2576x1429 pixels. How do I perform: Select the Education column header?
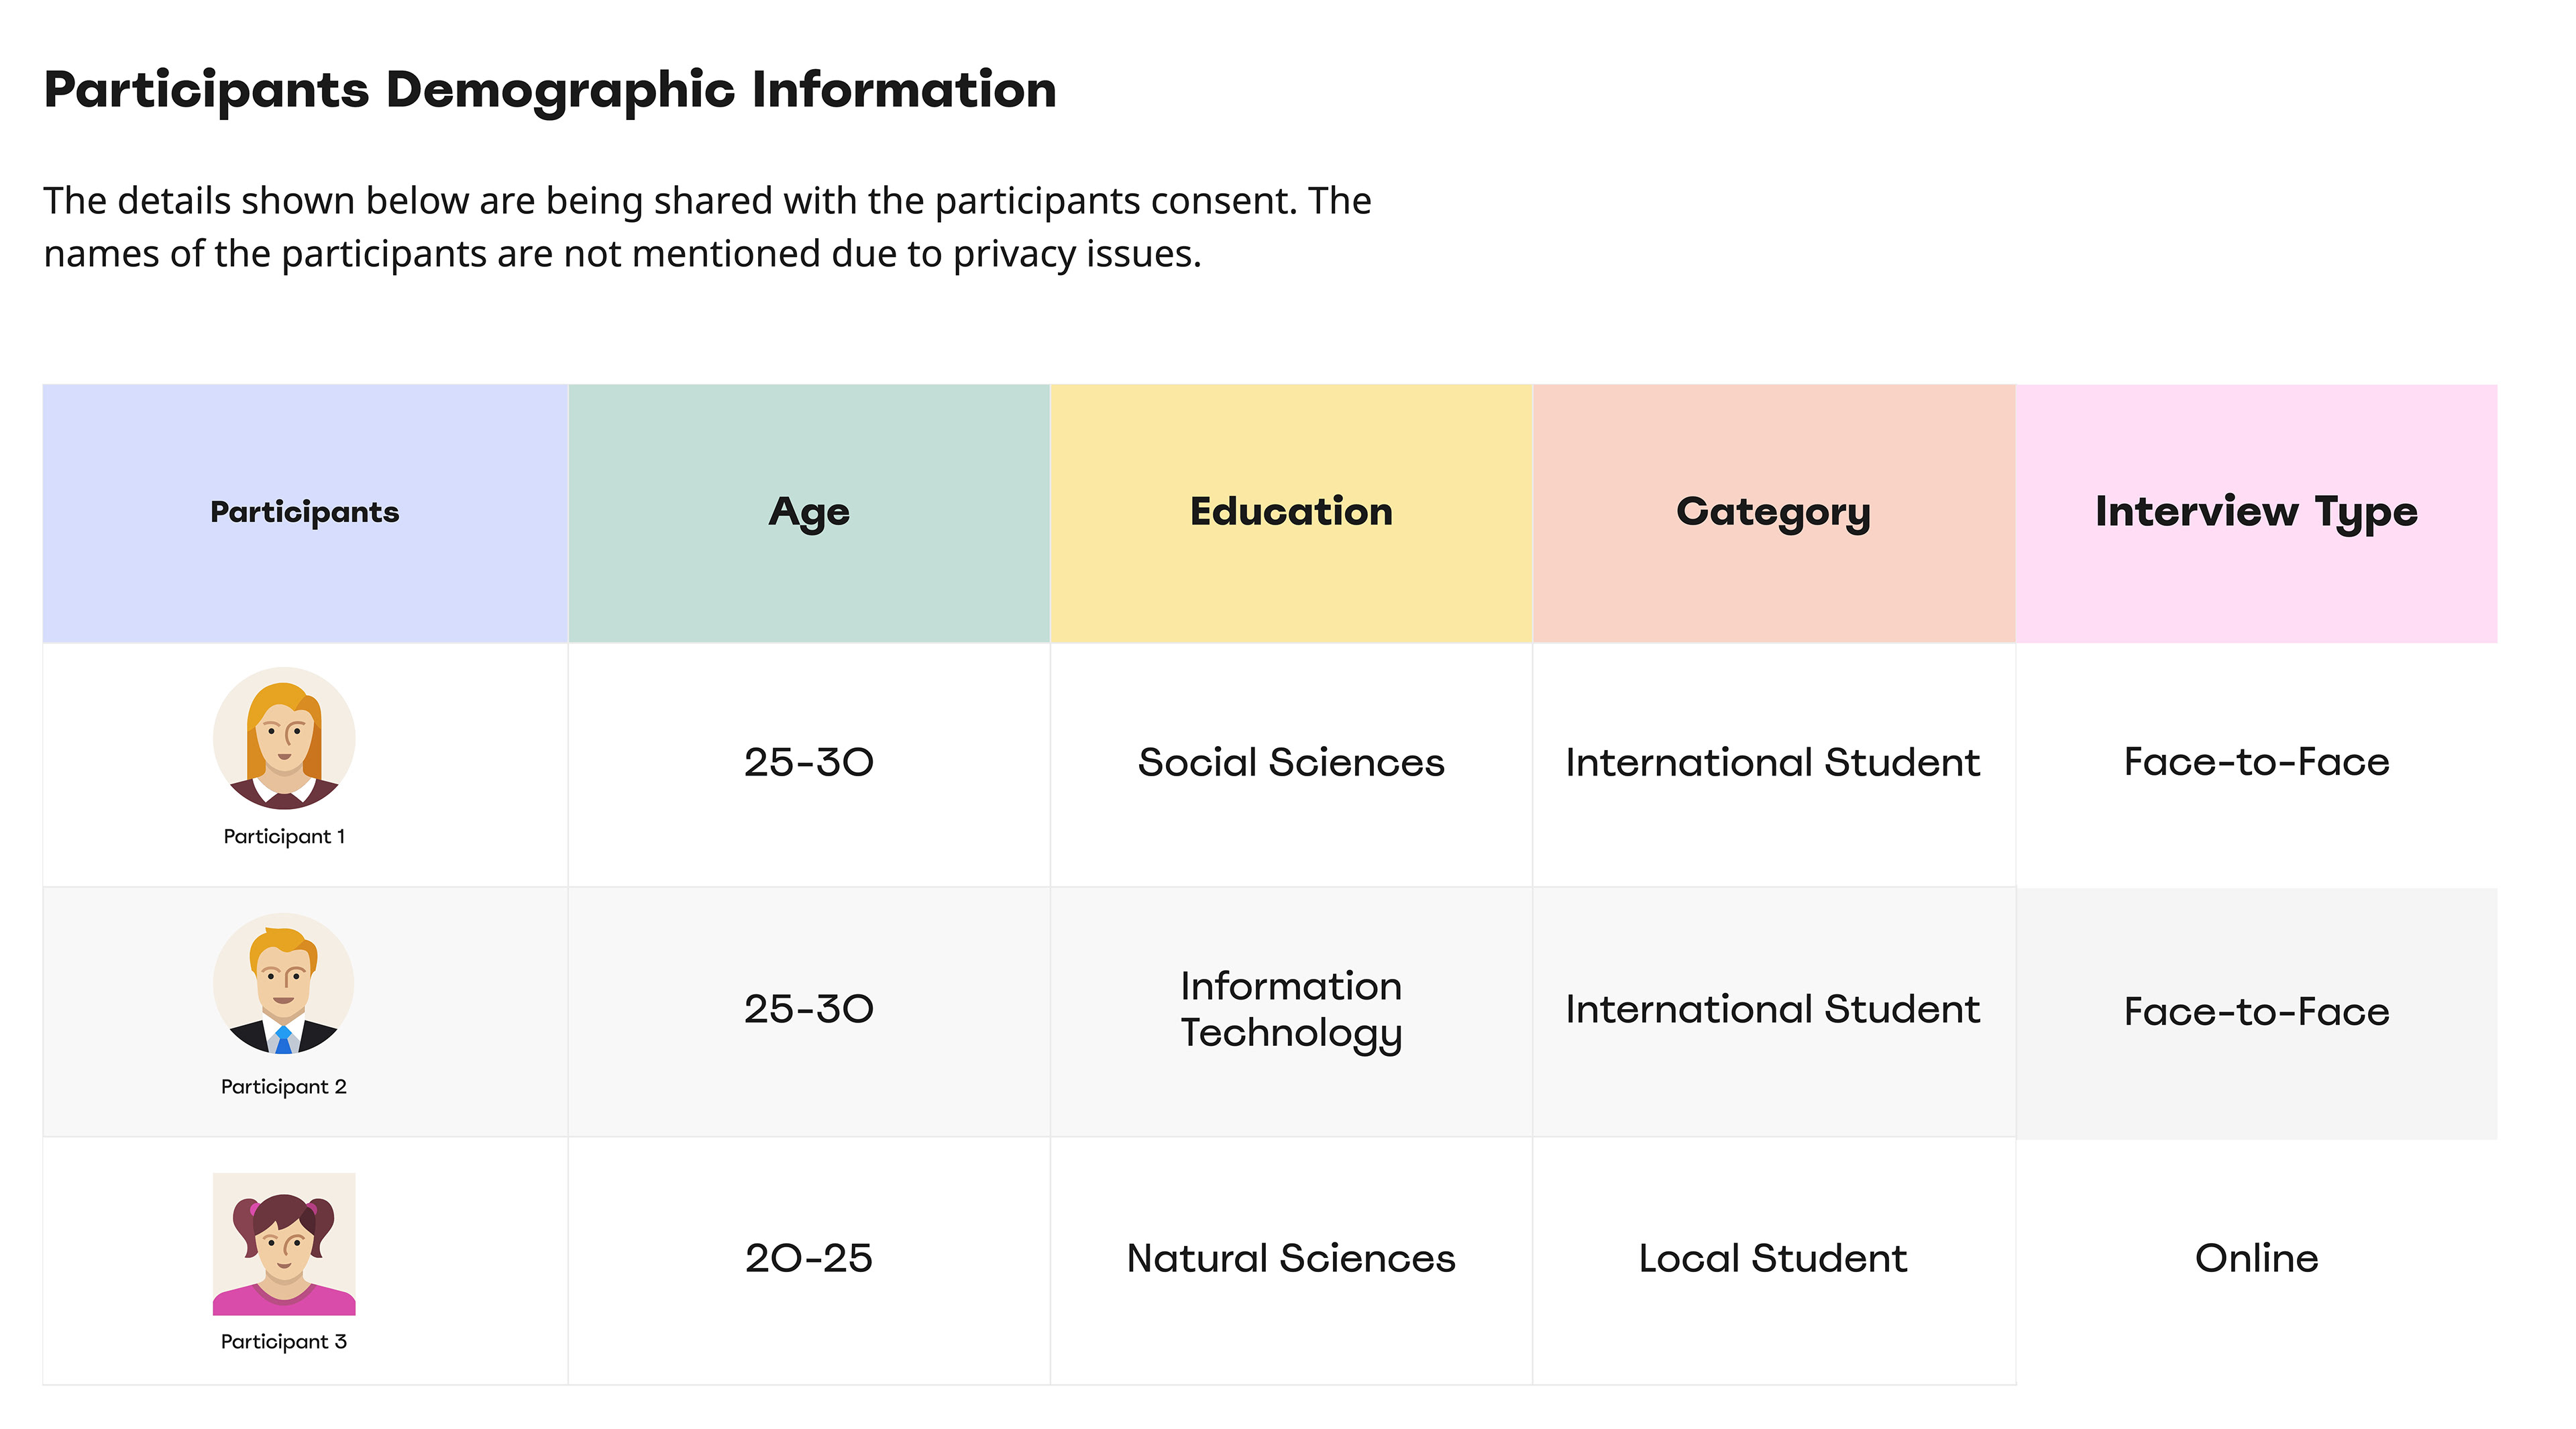(x=1291, y=513)
